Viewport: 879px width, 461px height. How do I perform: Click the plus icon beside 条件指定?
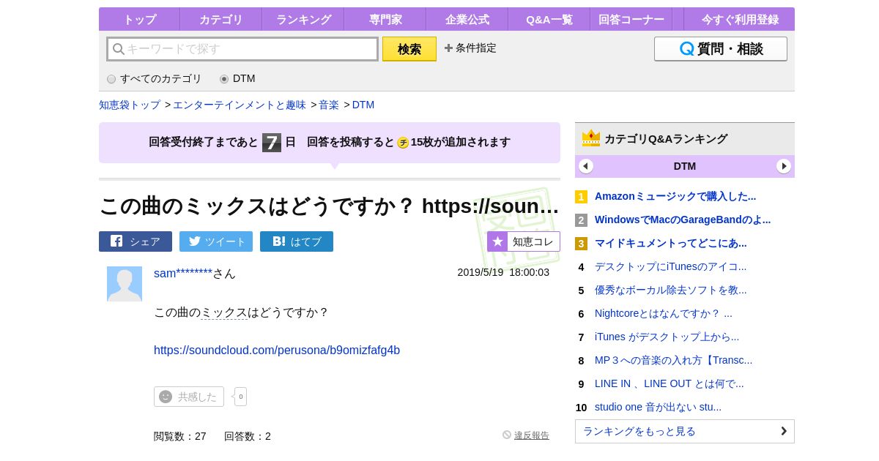tap(448, 48)
